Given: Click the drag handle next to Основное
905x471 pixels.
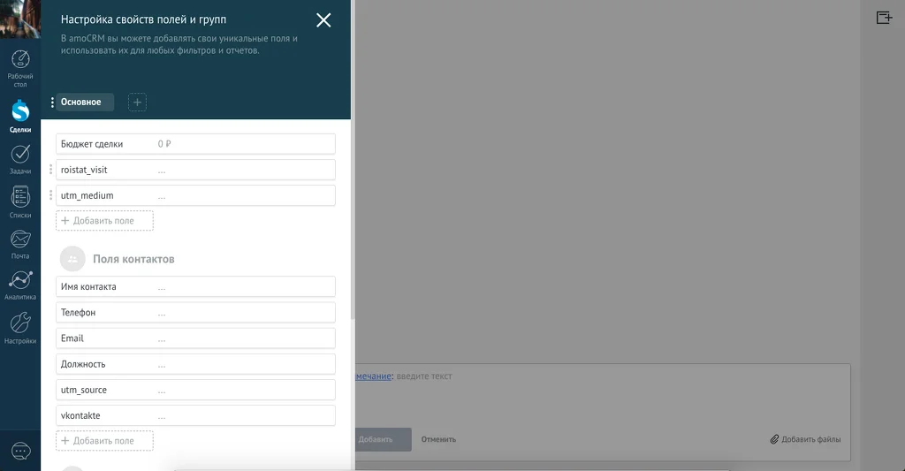Looking at the screenshot, I should (52, 103).
